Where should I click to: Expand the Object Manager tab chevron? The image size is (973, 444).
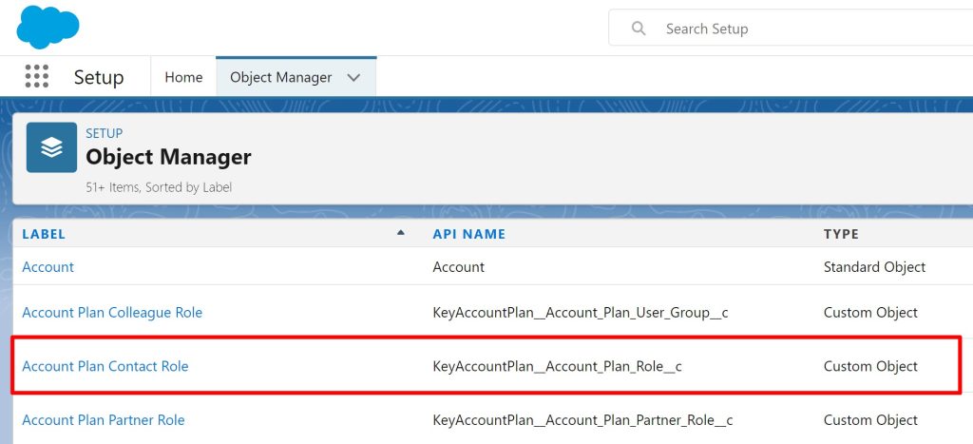click(x=354, y=78)
